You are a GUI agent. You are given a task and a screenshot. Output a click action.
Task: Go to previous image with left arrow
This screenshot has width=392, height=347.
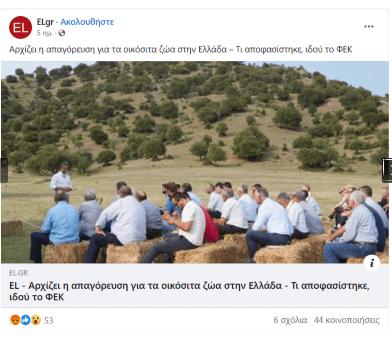point(4,170)
